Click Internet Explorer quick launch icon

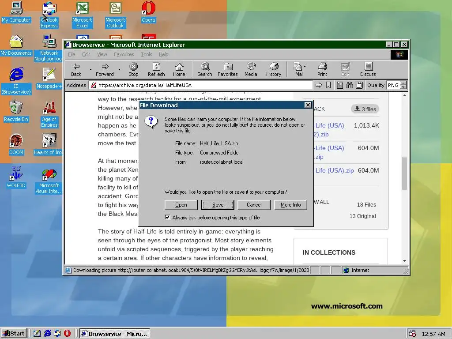coord(47,334)
